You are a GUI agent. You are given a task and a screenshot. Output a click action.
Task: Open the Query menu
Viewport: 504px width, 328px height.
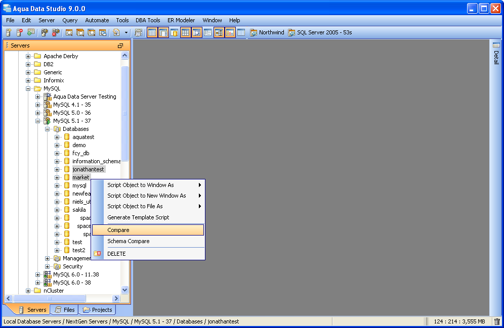pyautogui.click(x=70, y=20)
